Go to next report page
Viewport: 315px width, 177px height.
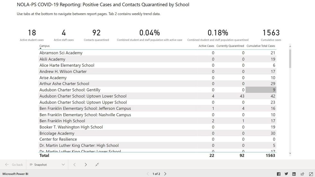pos(165,174)
